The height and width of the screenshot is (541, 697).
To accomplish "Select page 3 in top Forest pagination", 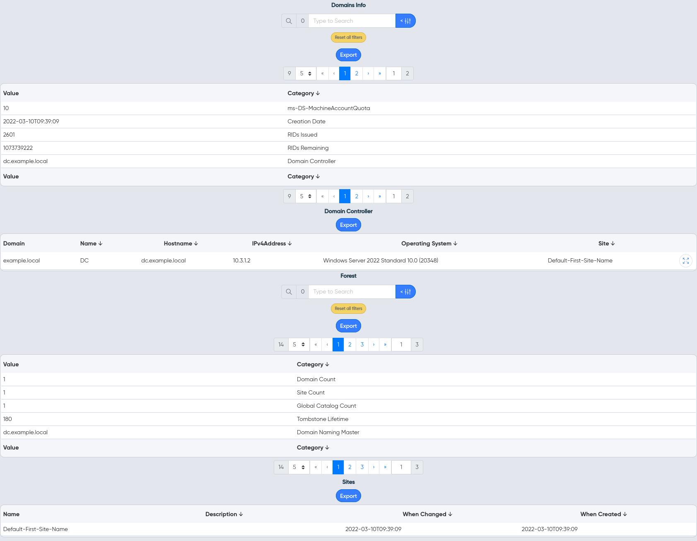I will click(x=362, y=344).
